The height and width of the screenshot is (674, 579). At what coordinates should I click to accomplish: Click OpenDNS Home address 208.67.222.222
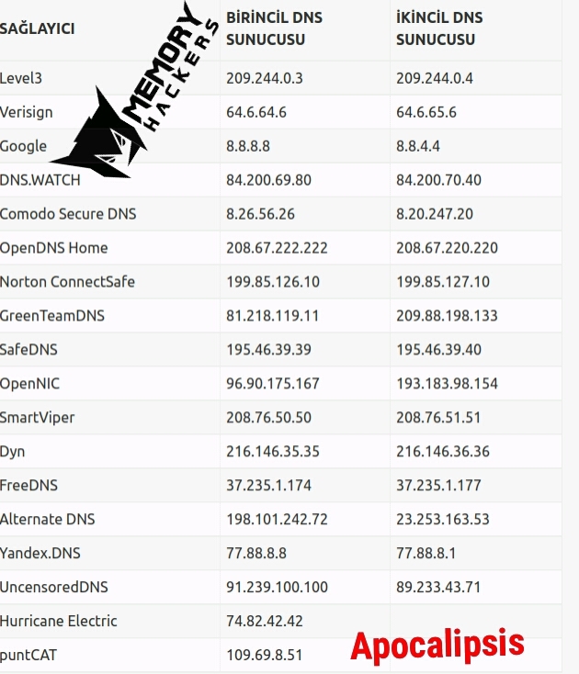click(x=277, y=248)
